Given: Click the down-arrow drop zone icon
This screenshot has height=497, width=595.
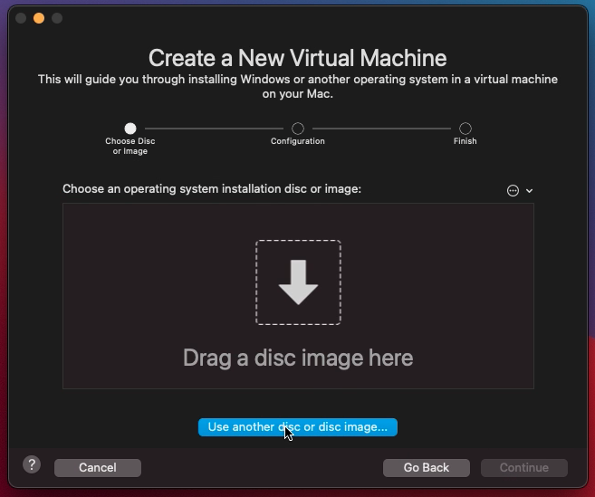Looking at the screenshot, I should [298, 282].
